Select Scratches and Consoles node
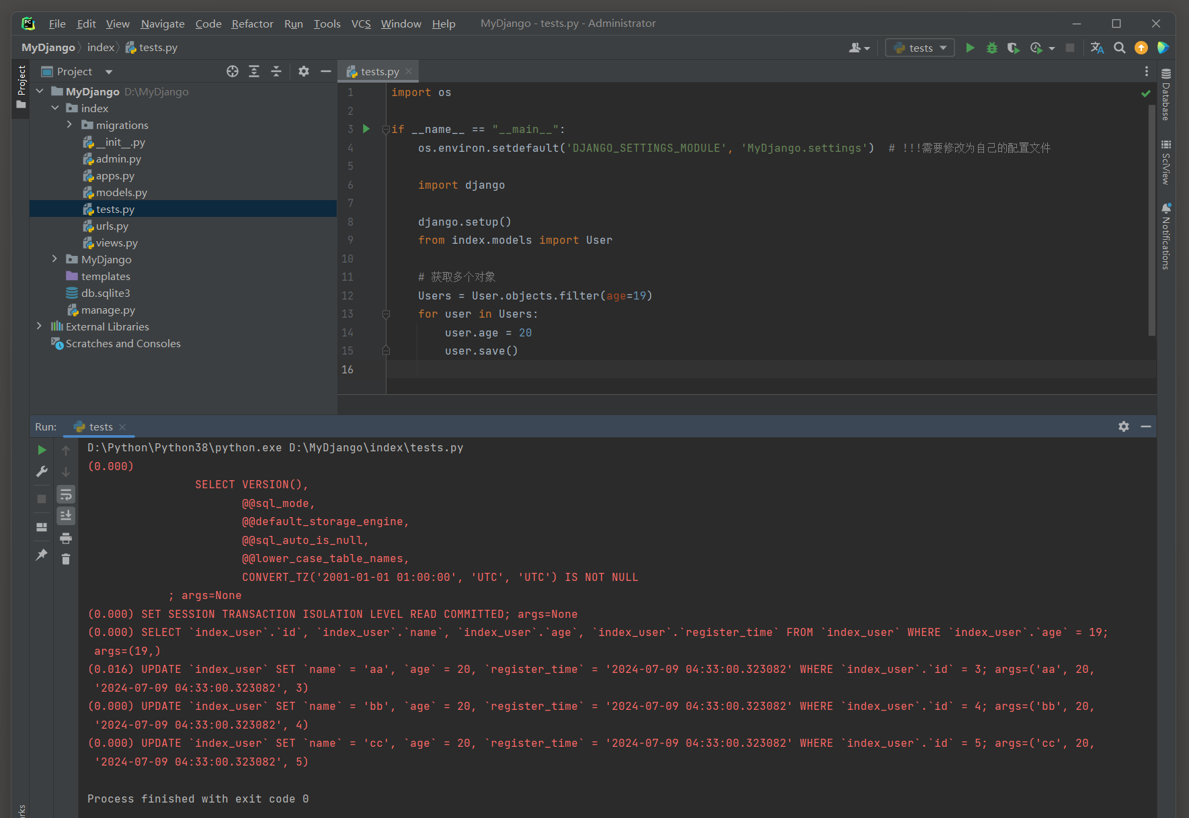 [123, 343]
